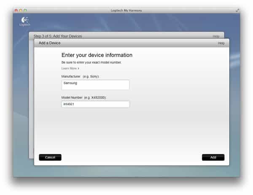Image resolution: width=253 pixels, height=195 pixels.
Task: Click the Logitech My Harmony title bar text
Action: (126, 11)
